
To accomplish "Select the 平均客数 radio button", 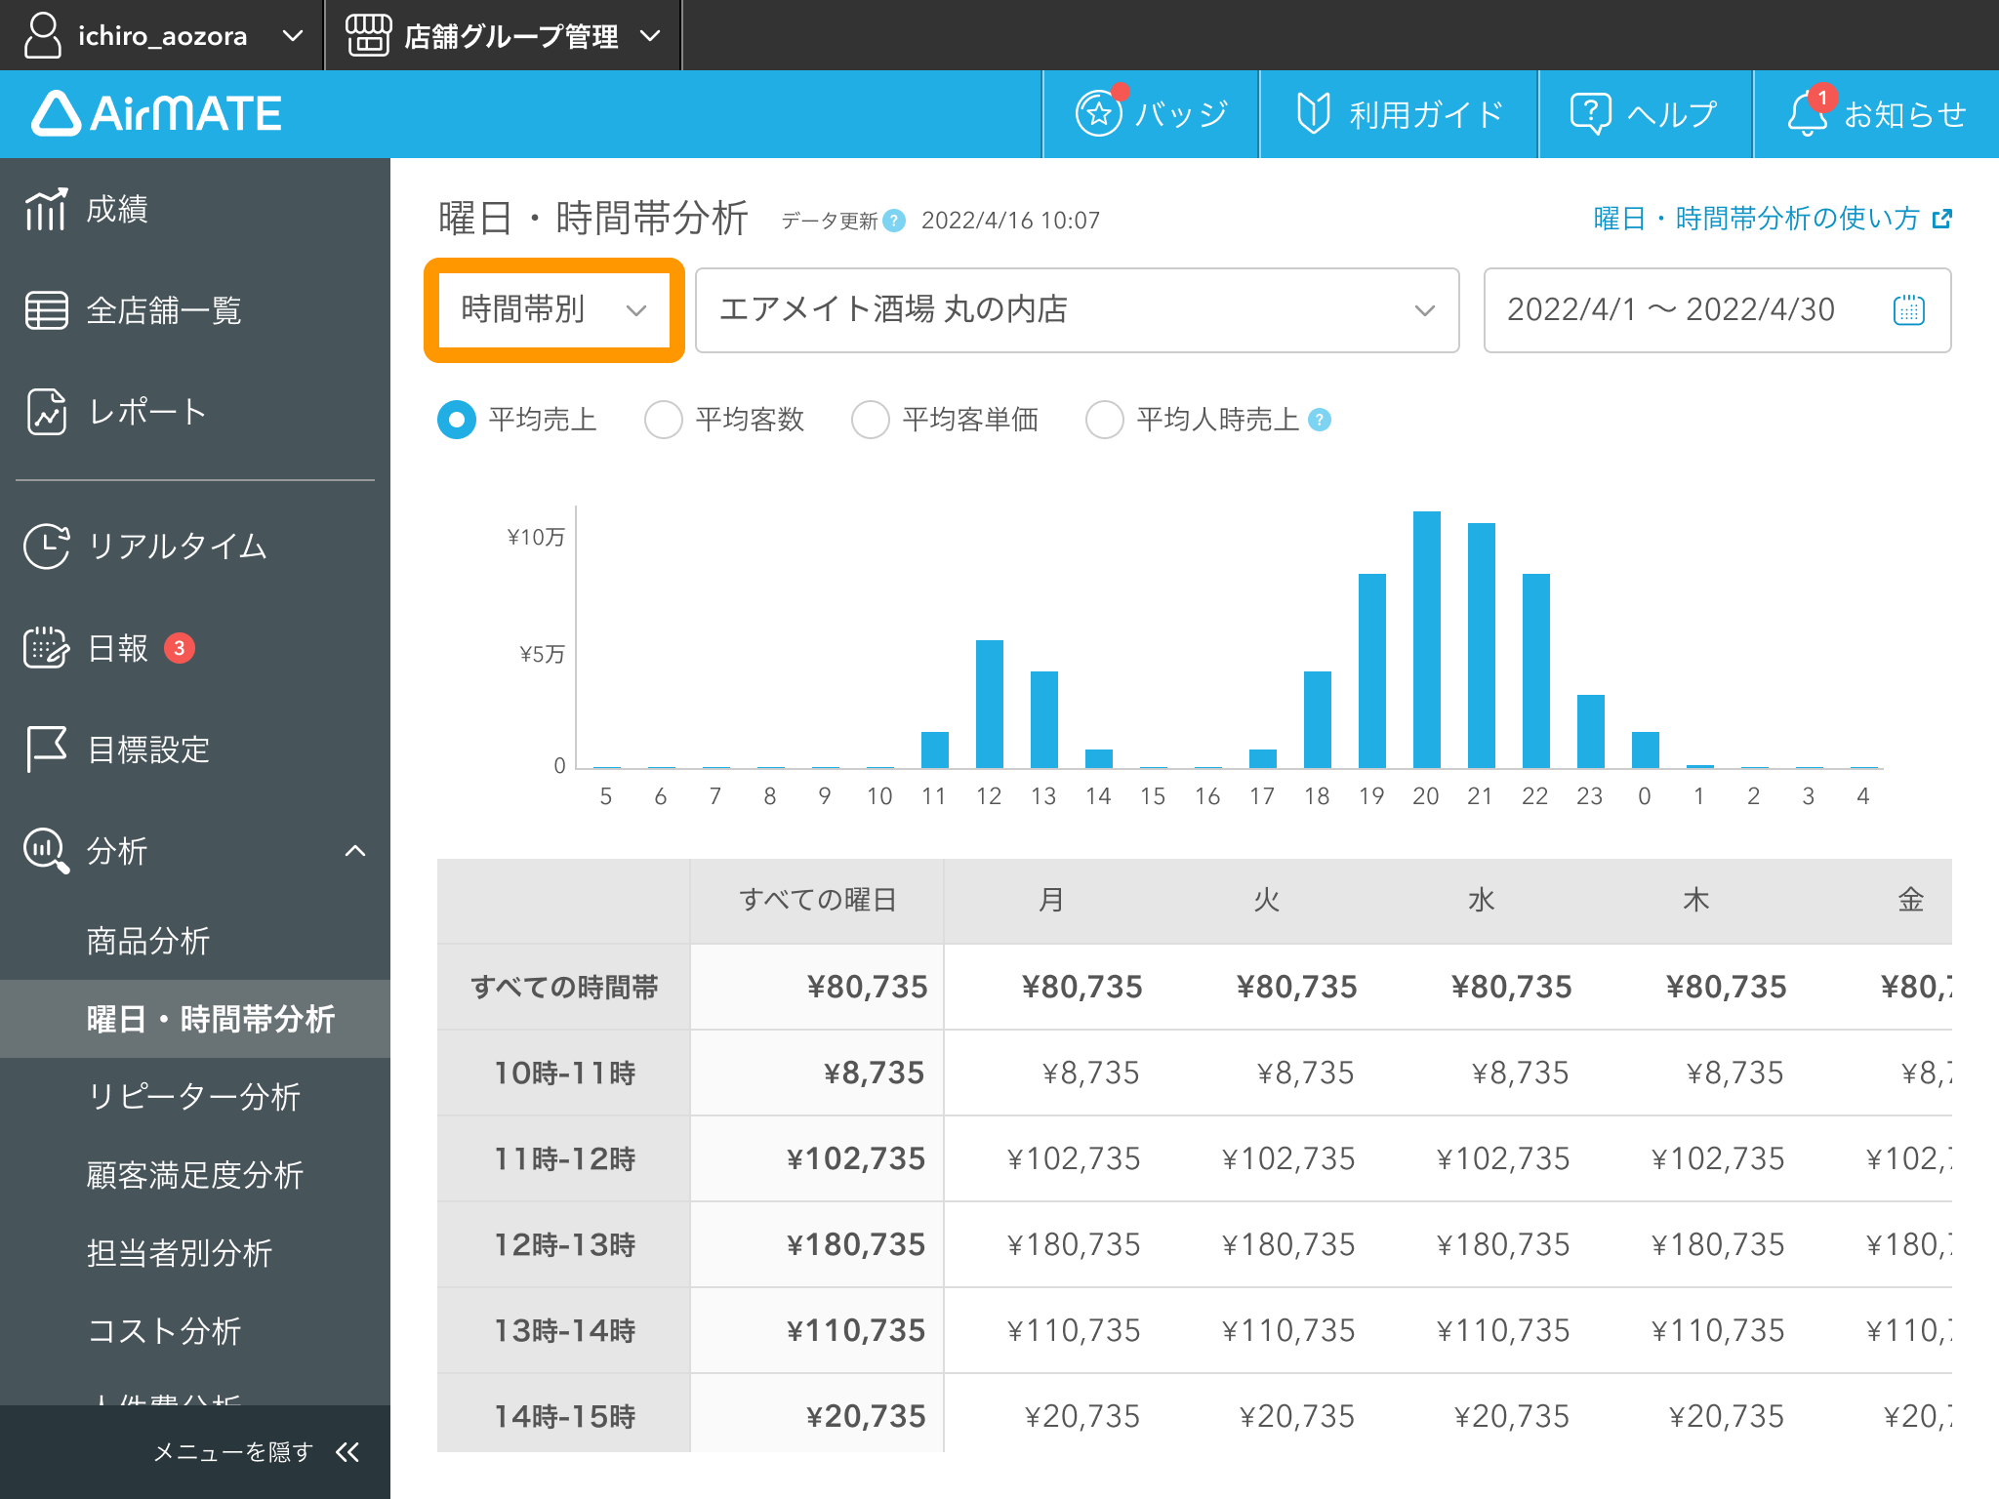I will click(x=663, y=420).
